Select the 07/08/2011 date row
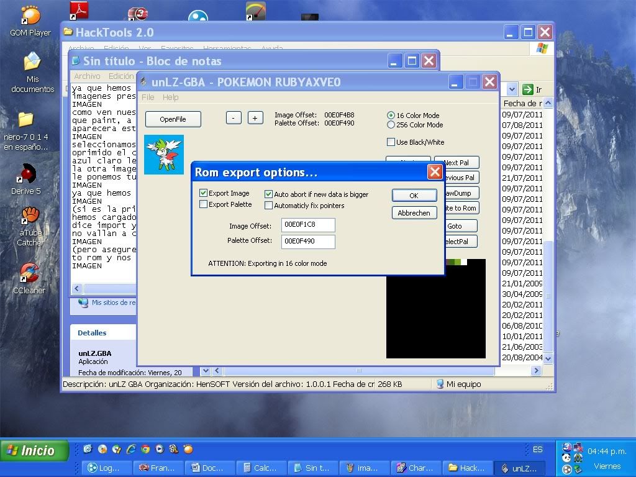Screen dimensions: 636x477 coord(522,125)
